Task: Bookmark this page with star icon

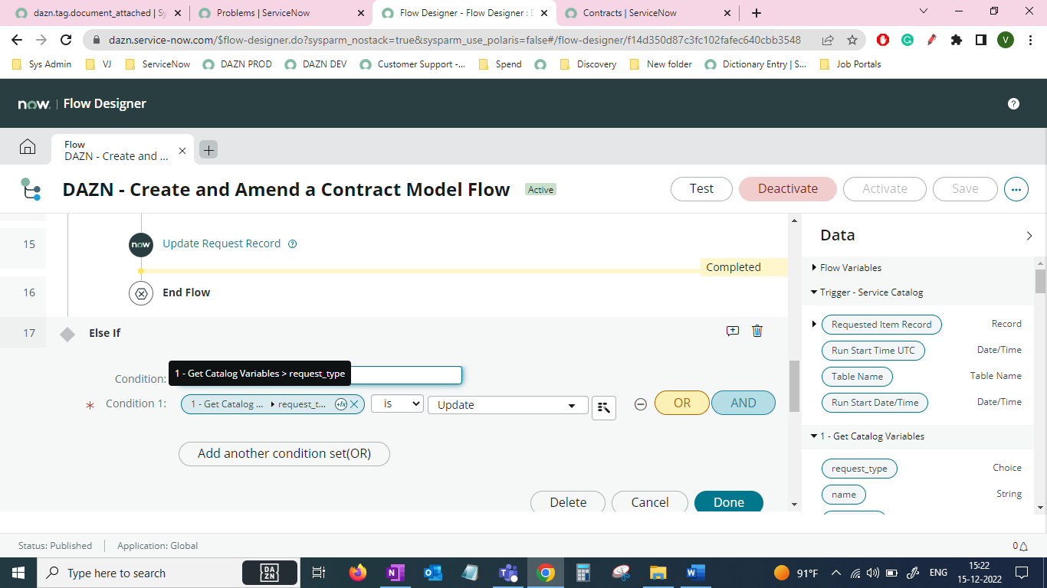Action: (x=852, y=40)
